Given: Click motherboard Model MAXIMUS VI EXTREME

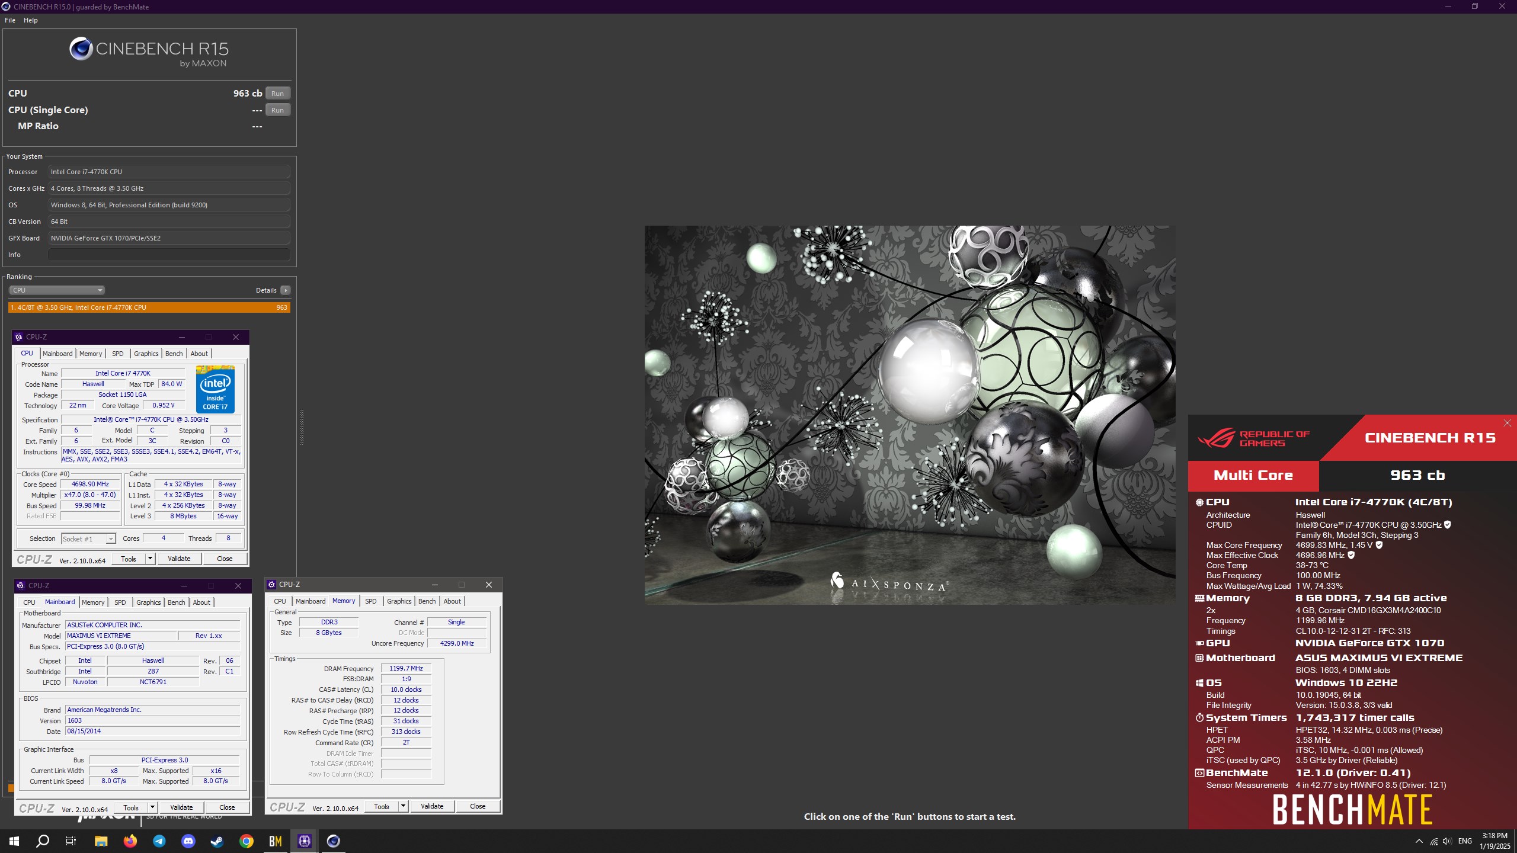Looking at the screenshot, I should (121, 636).
